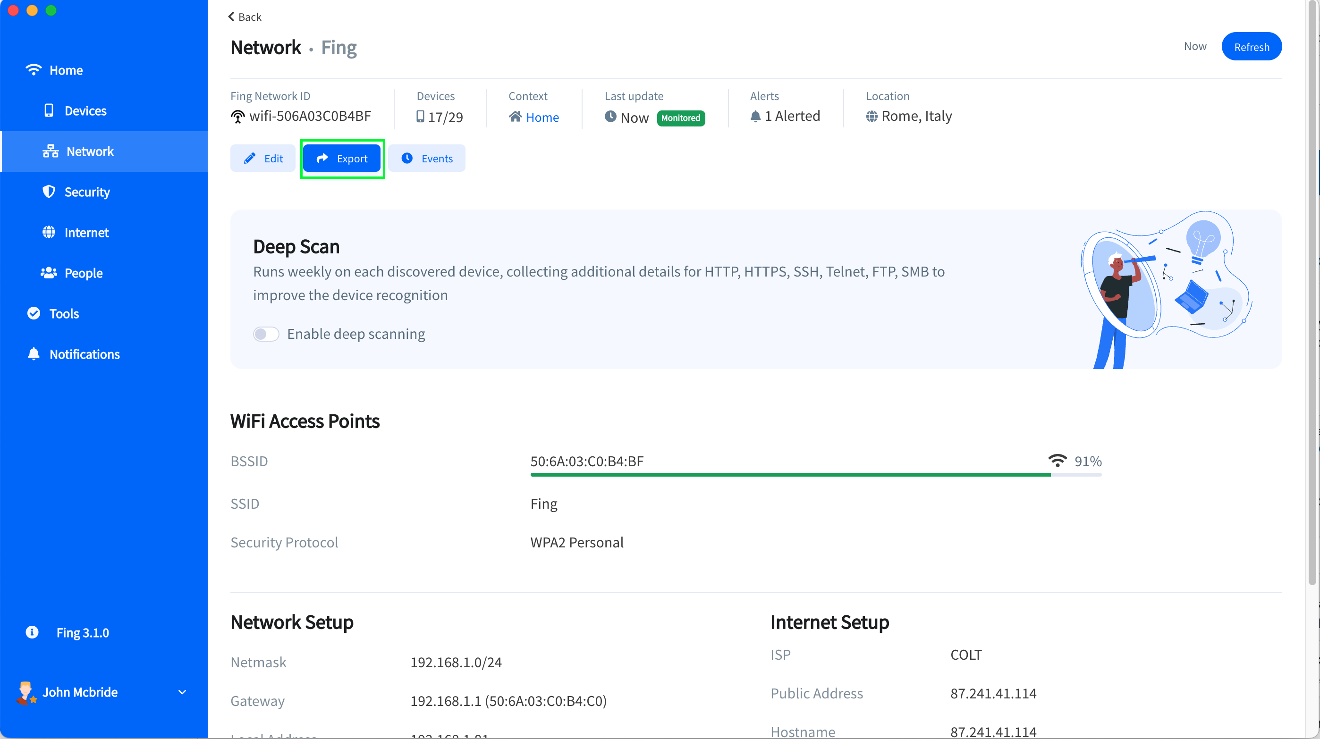The width and height of the screenshot is (1320, 739).
Task: Click the John Mcbride avatar icon
Action: click(25, 692)
